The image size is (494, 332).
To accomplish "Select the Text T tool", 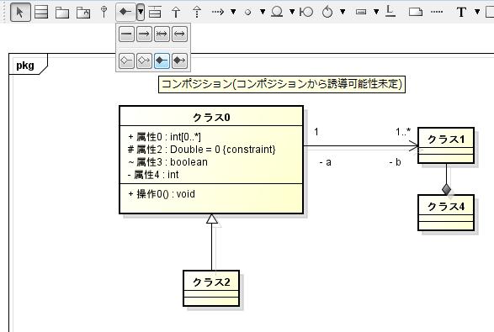I will click(461, 13).
